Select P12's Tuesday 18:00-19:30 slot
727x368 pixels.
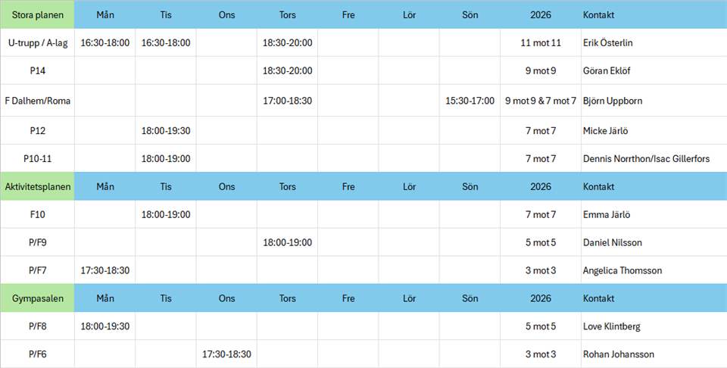pyautogui.click(x=166, y=130)
